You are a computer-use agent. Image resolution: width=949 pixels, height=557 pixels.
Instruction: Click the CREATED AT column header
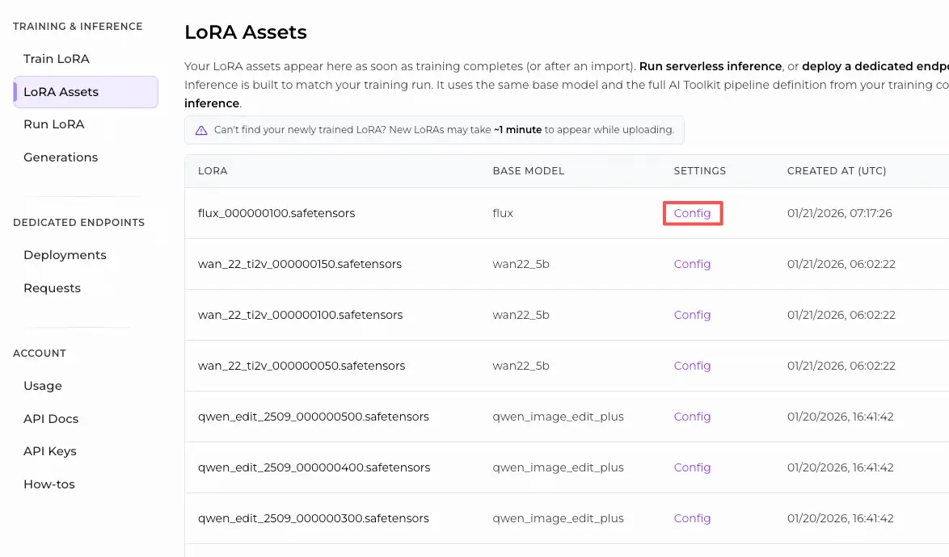coord(837,170)
